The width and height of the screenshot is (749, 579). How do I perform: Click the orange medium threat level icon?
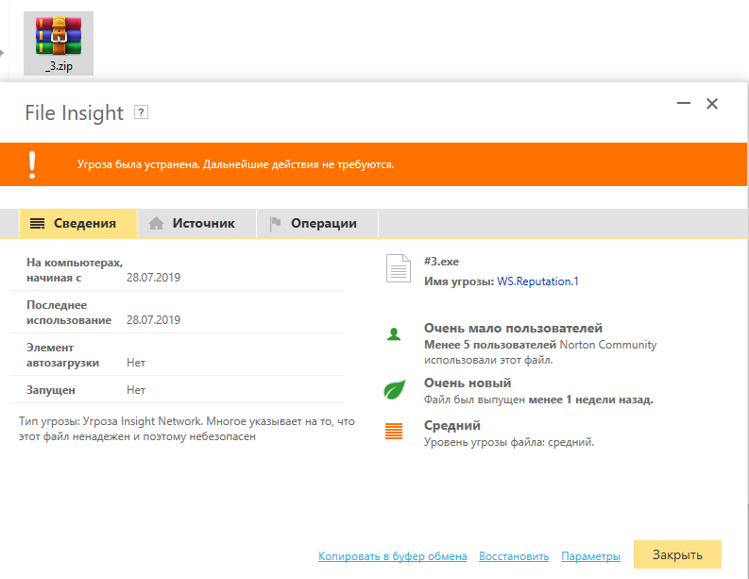coord(394,431)
